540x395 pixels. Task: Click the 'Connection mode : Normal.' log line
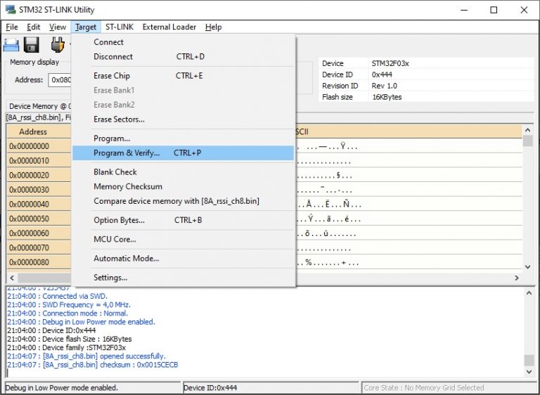[67, 313]
